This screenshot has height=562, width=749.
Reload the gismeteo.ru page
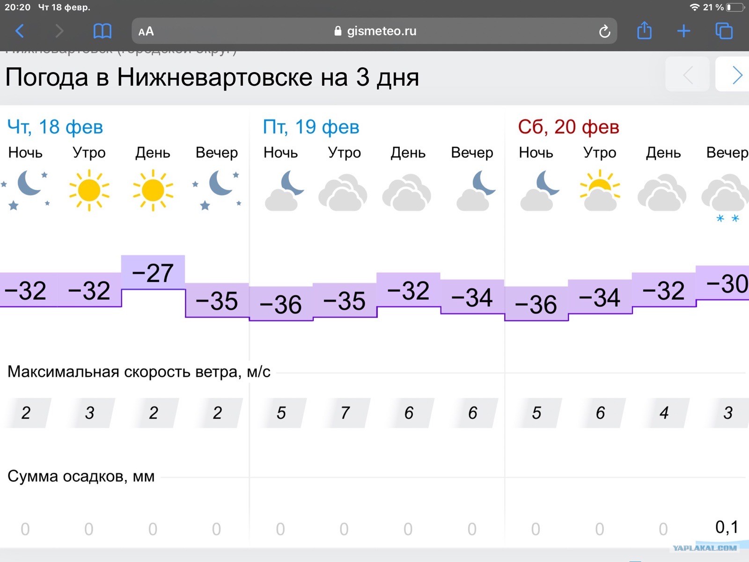pyautogui.click(x=604, y=31)
